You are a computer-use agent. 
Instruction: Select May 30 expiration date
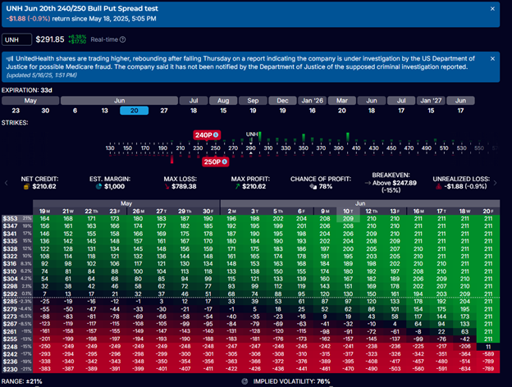(x=45, y=111)
